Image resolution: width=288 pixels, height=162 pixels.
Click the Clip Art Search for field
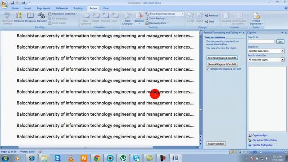[261, 42]
